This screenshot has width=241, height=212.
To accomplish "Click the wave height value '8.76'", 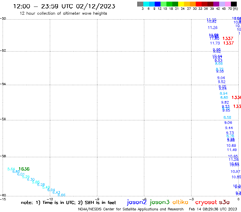I will 230,136.
